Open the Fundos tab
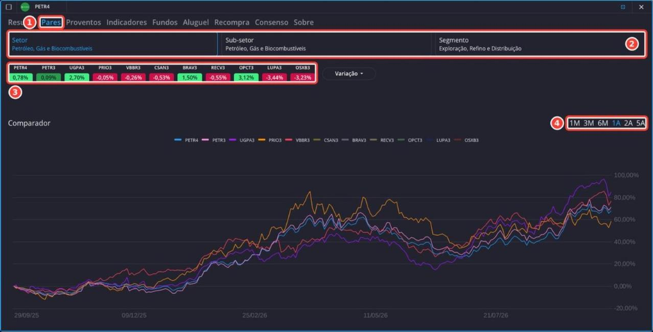653x332 pixels. 165,22
